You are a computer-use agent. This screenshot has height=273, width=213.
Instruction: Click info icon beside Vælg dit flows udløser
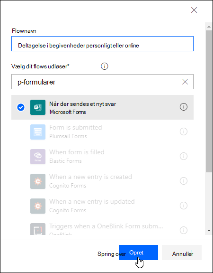[104, 66]
